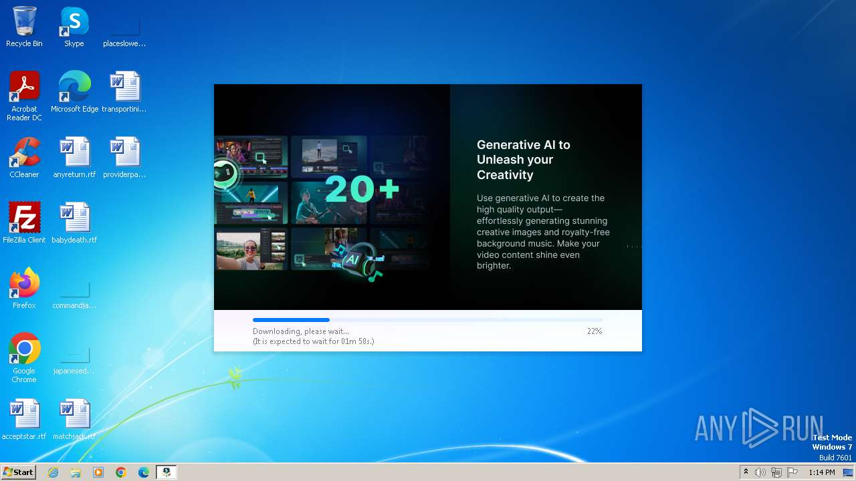Launch Firefox from the desktop
The image size is (856, 481).
[24, 289]
